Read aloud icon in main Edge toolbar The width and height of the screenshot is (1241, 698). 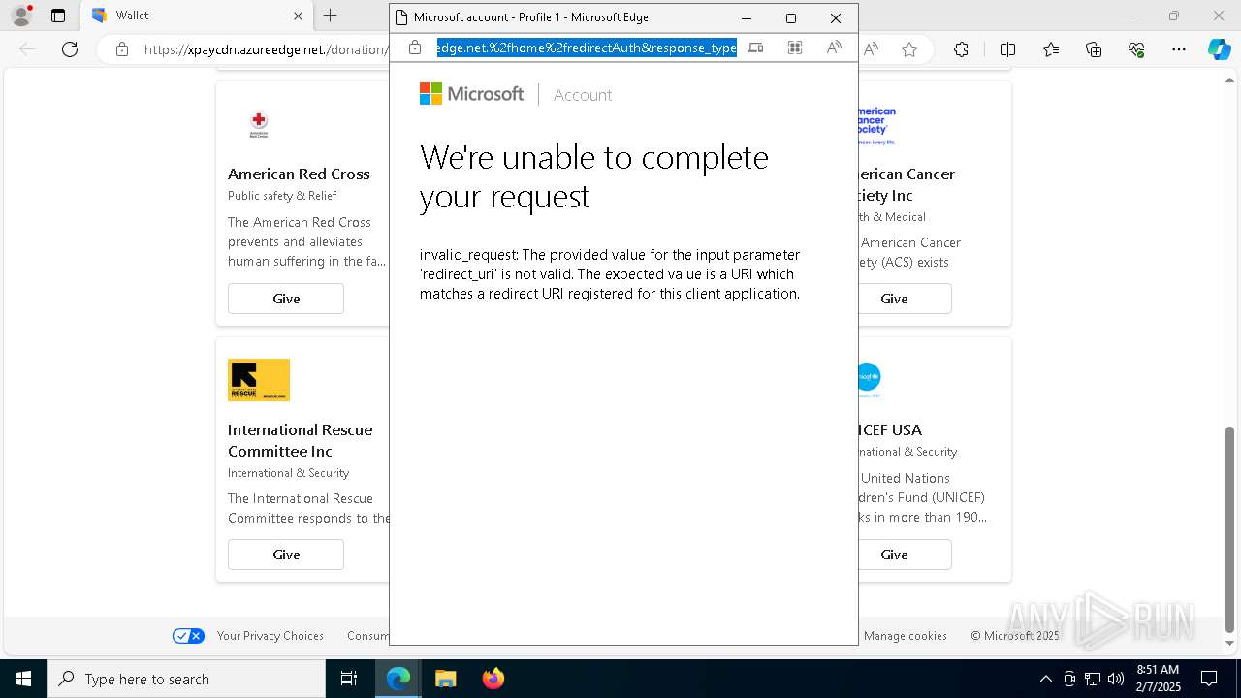click(871, 49)
